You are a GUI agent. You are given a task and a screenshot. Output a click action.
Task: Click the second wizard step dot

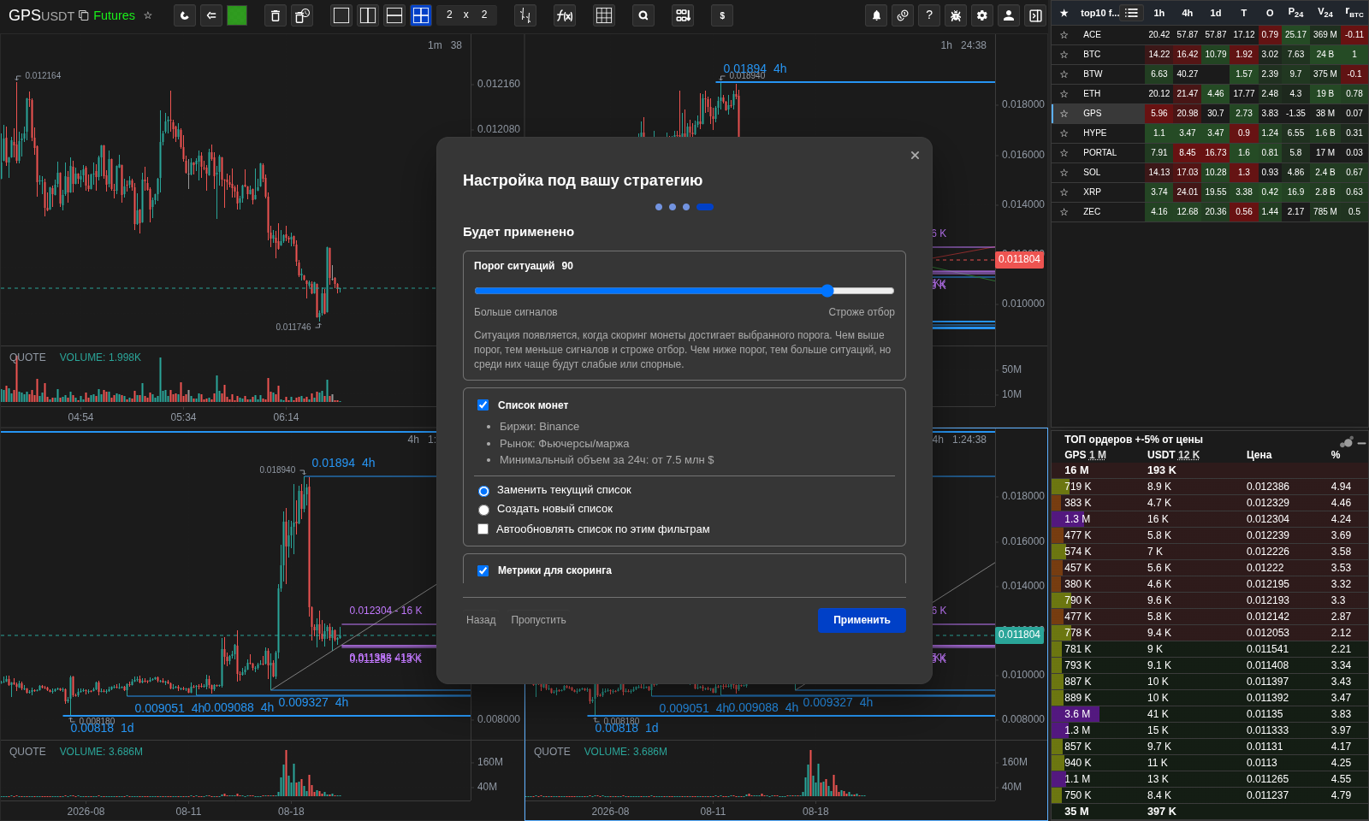point(673,207)
